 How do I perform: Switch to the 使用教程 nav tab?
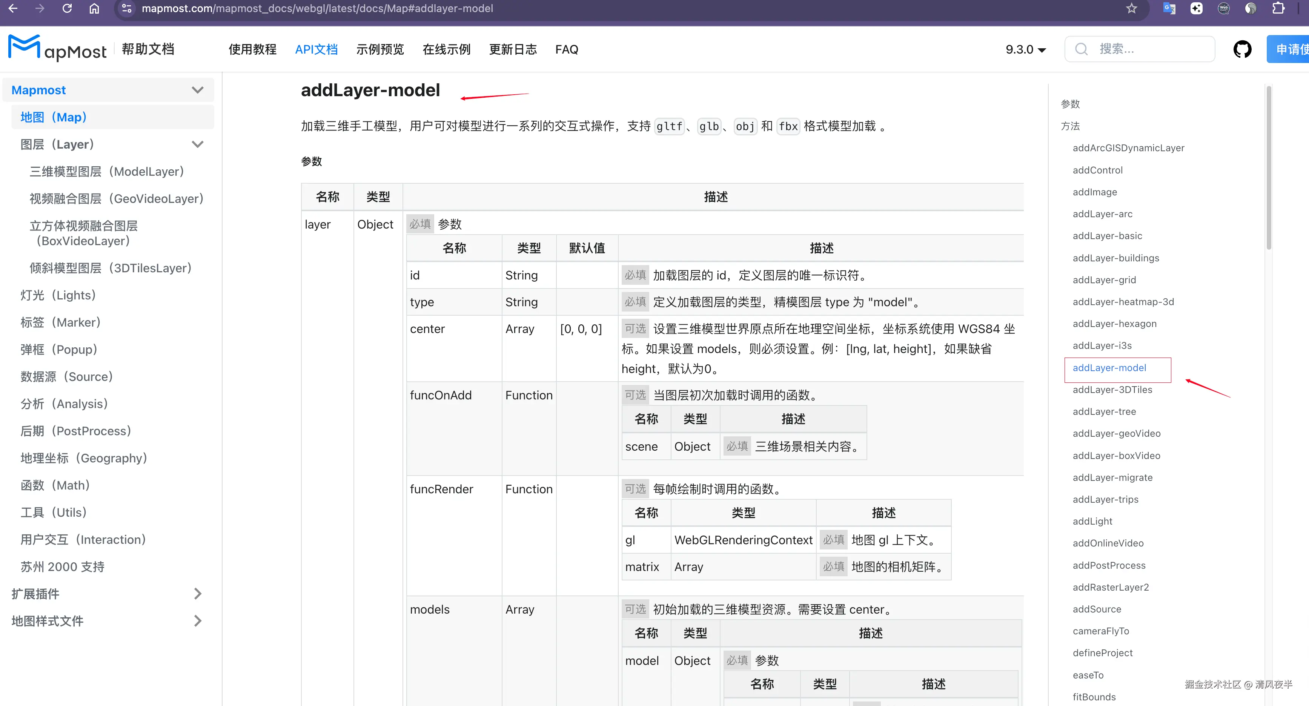click(252, 50)
